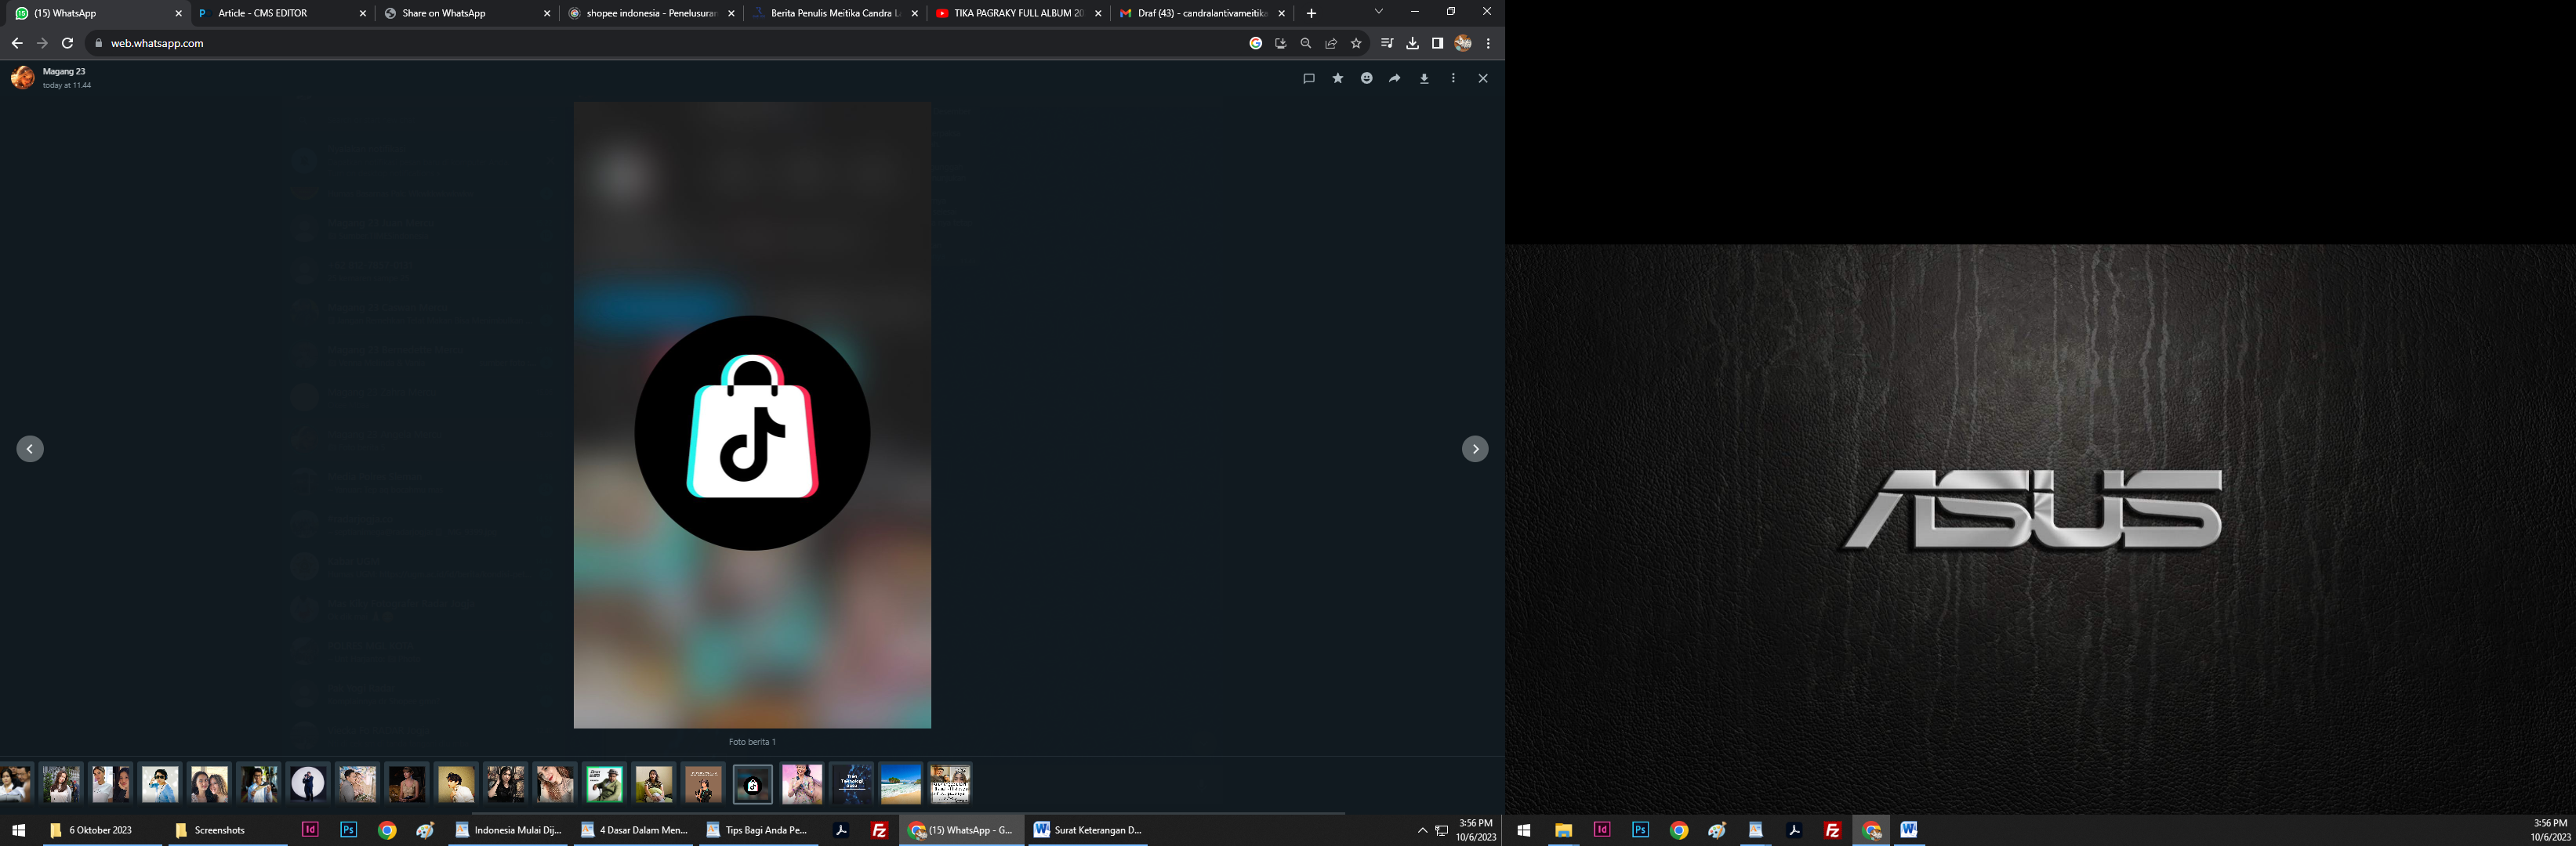This screenshot has height=846, width=2576.
Task: Open Photoshop on the WhatsApp monitor taskbar
Action: coord(348,830)
